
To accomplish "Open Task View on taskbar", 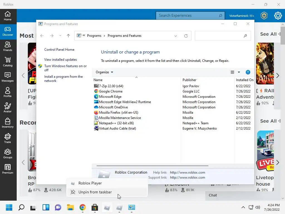I will tap(33, 207).
